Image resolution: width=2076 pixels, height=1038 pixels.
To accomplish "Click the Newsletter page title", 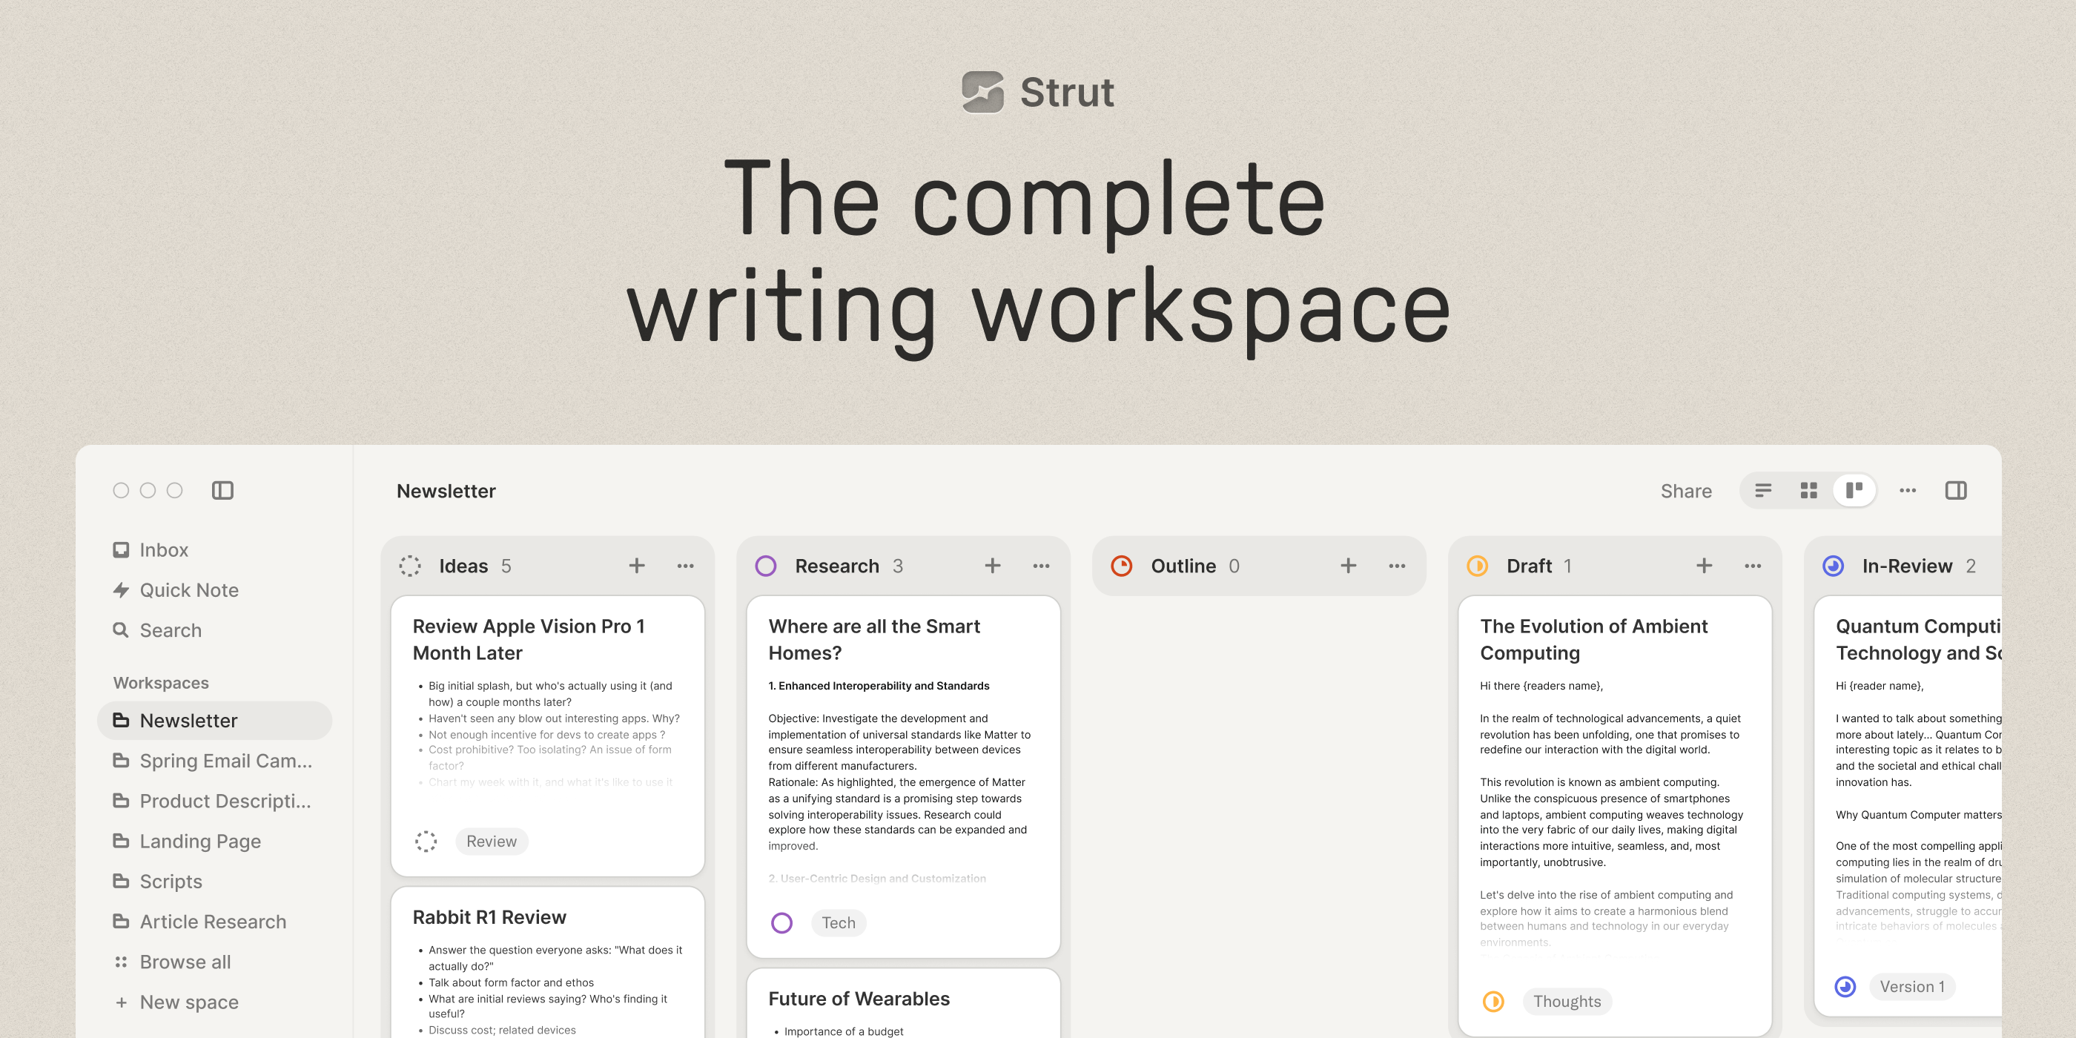I will (x=446, y=491).
